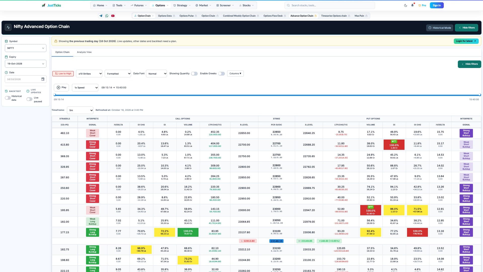Open the NIFTY symbol dropdown
The image size is (483, 272).
tap(26, 48)
